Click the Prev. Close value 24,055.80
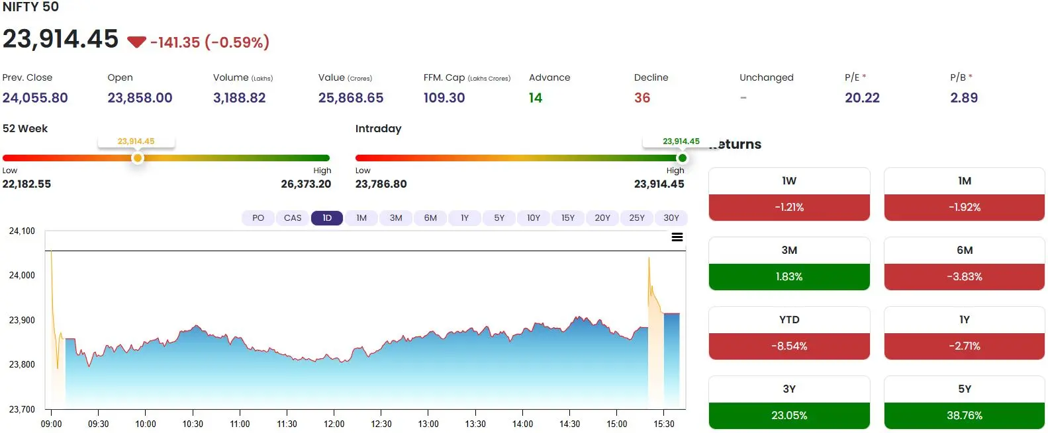 coord(35,98)
